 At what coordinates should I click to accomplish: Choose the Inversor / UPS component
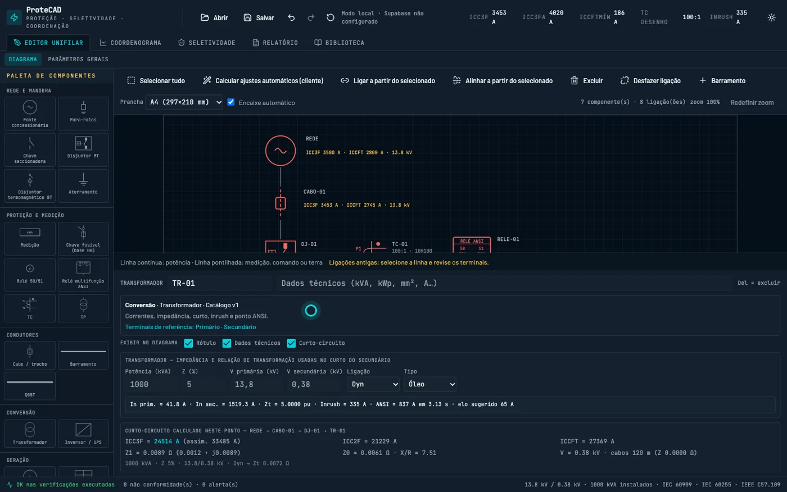(83, 434)
